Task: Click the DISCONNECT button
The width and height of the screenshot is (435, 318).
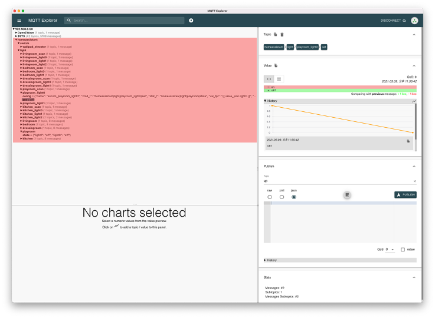Action: point(393,21)
